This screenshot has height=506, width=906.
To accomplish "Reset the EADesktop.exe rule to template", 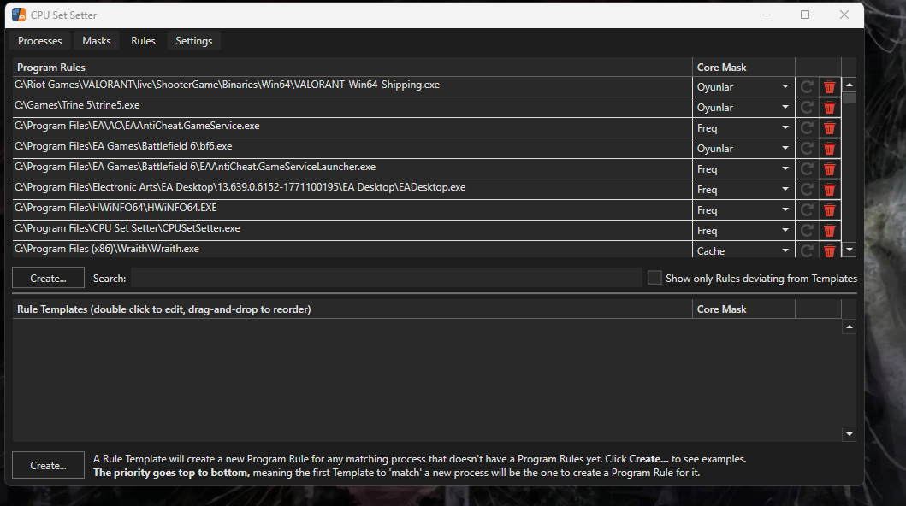I will click(807, 189).
